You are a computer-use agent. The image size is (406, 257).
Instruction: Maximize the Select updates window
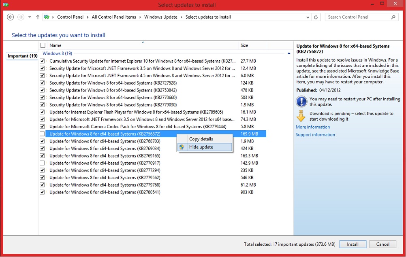382,4
